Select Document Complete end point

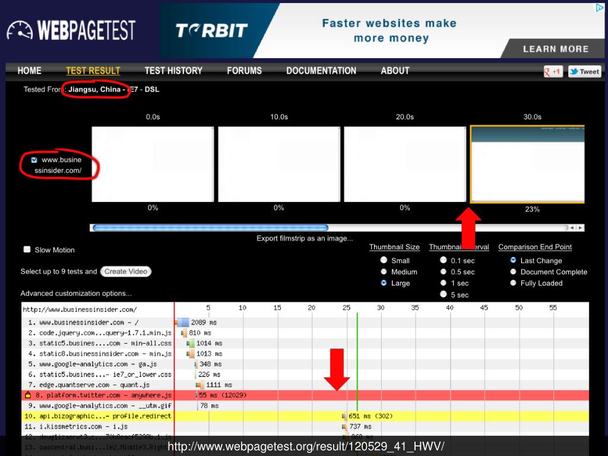[x=514, y=271]
